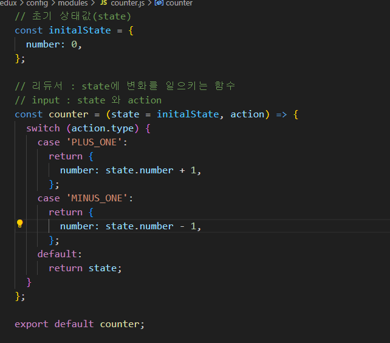Click the comment '// 초기 상태값(state)'

pos(73,16)
